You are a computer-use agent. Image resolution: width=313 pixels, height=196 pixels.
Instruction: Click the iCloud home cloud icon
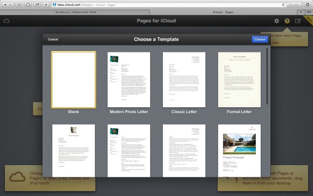click(6, 21)
